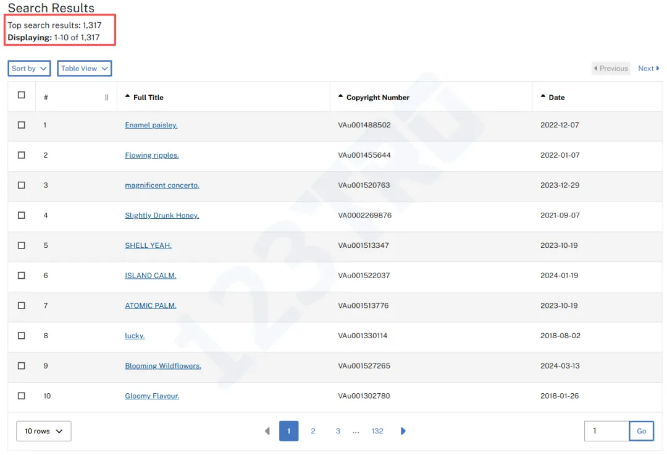Go to page 2 in pagination

point(313,431)
